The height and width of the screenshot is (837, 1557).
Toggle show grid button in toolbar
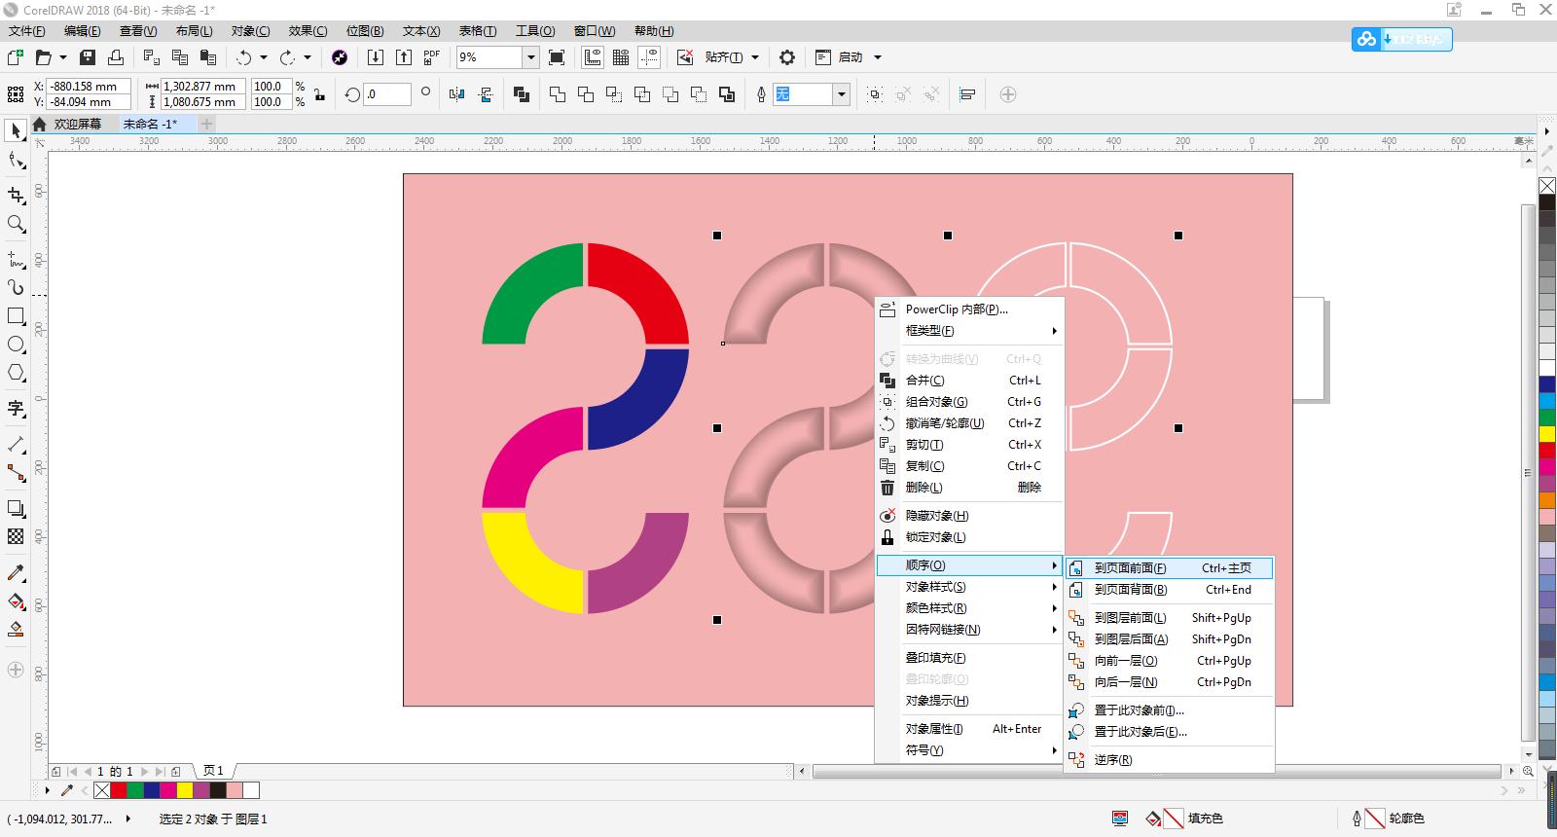(x=621, y=57)
